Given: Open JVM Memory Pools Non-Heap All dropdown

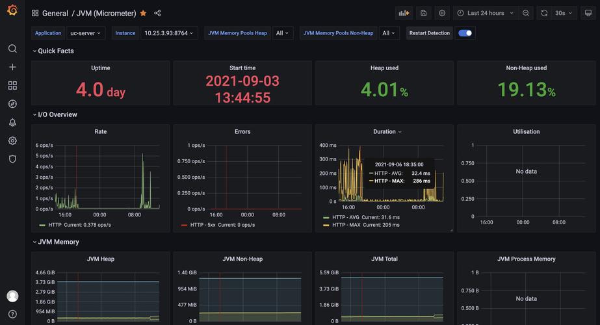Looking at the screenshot, I should pyautogui.click(x=389, y=33).
